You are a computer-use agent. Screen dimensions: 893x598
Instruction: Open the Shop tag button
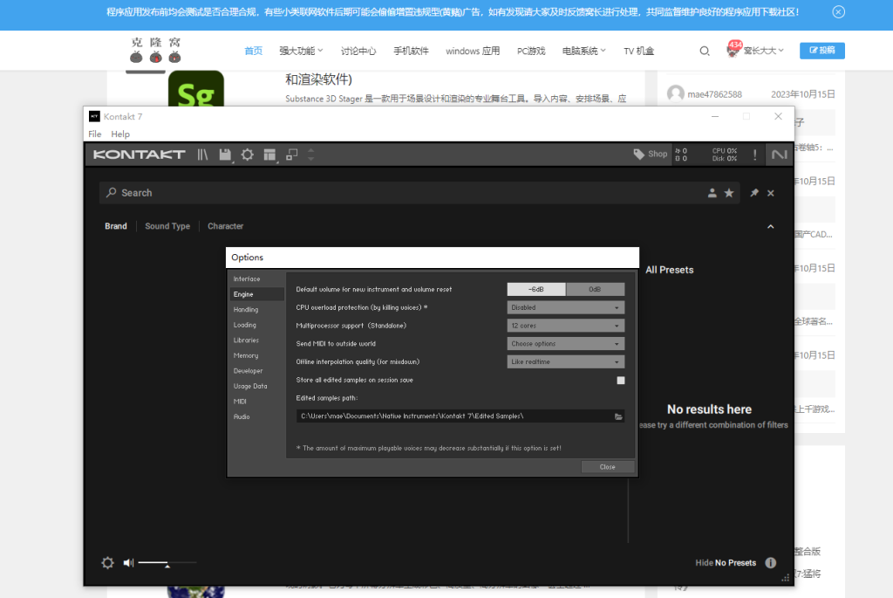(651, 154)
